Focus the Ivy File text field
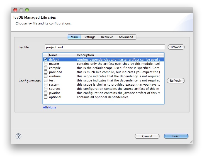Screen dimensions: 204x159 [x=105, y=47]
